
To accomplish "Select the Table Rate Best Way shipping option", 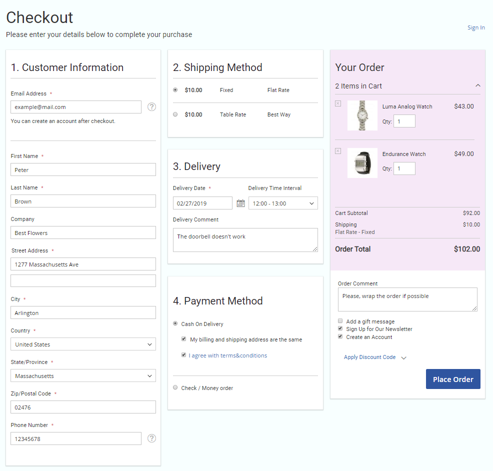I will pyautogui.click(x=175, y=114).
